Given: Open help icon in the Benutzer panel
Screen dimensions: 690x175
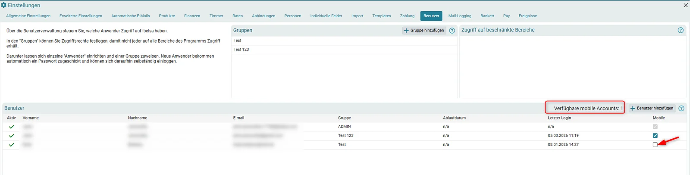Looking at the screenshot, I should pos(681,109).
